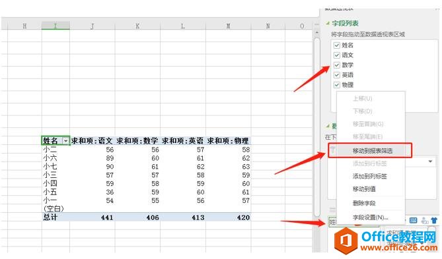Viewport: 442px width, 259px height.
Task: Choose 添加到列标签 in the context menu
Action: (369, 177)
